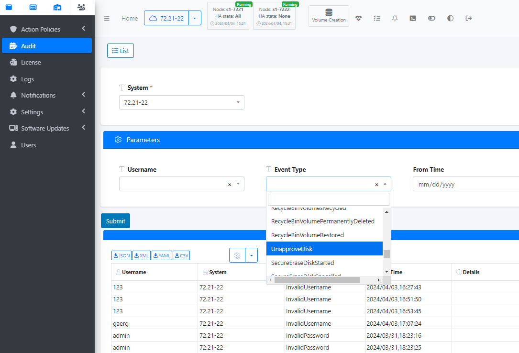Viewport: 519px width, 353px height.
Task: Open Logs in the sidebar
Action: pos(27,79)
